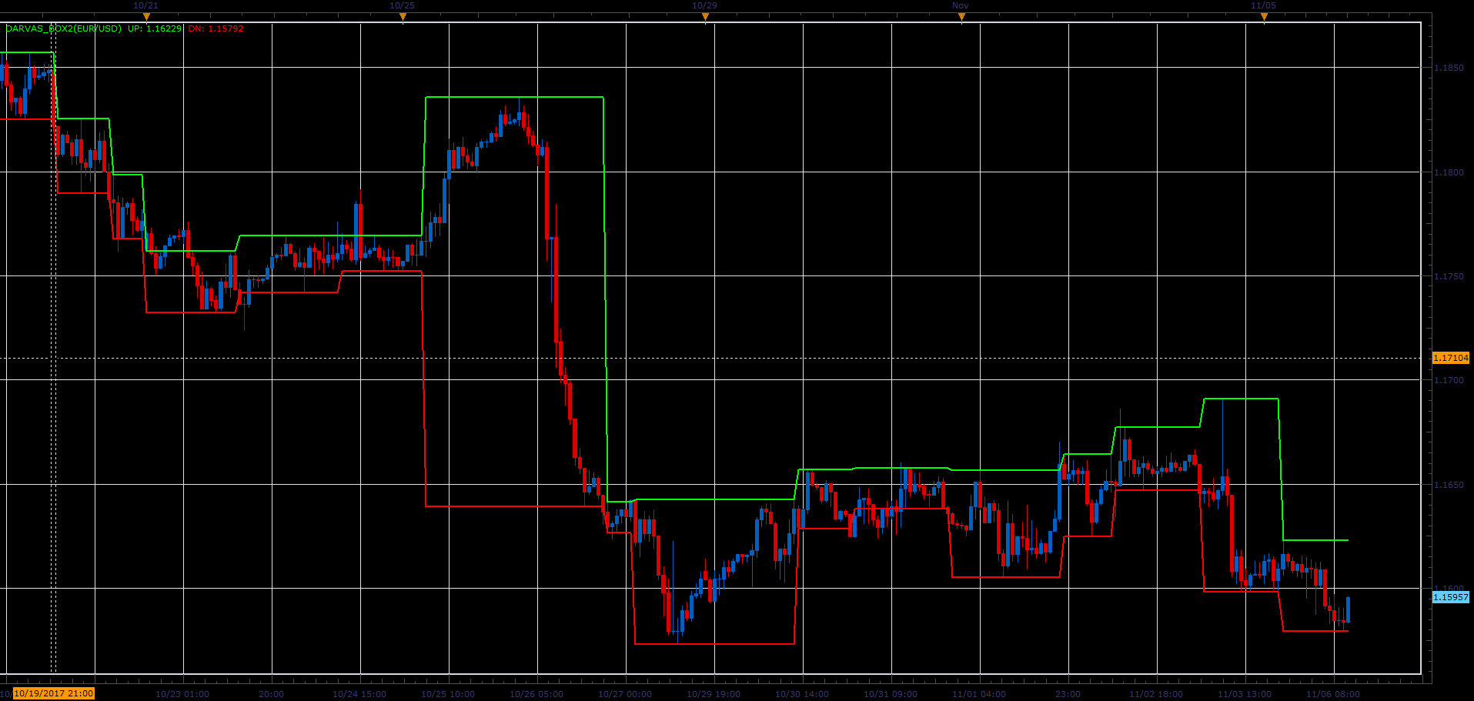The height and width of the screenshot is (701, 1474).
Task: Click the orange 1.17104 crosshair price tag
Action: (x=1451, y=358)
